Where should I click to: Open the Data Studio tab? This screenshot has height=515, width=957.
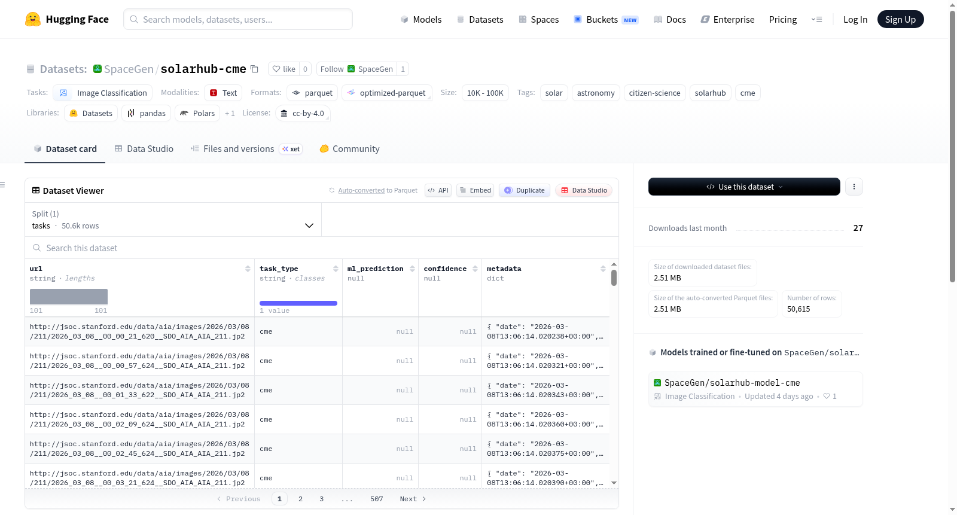pos(144,149)
